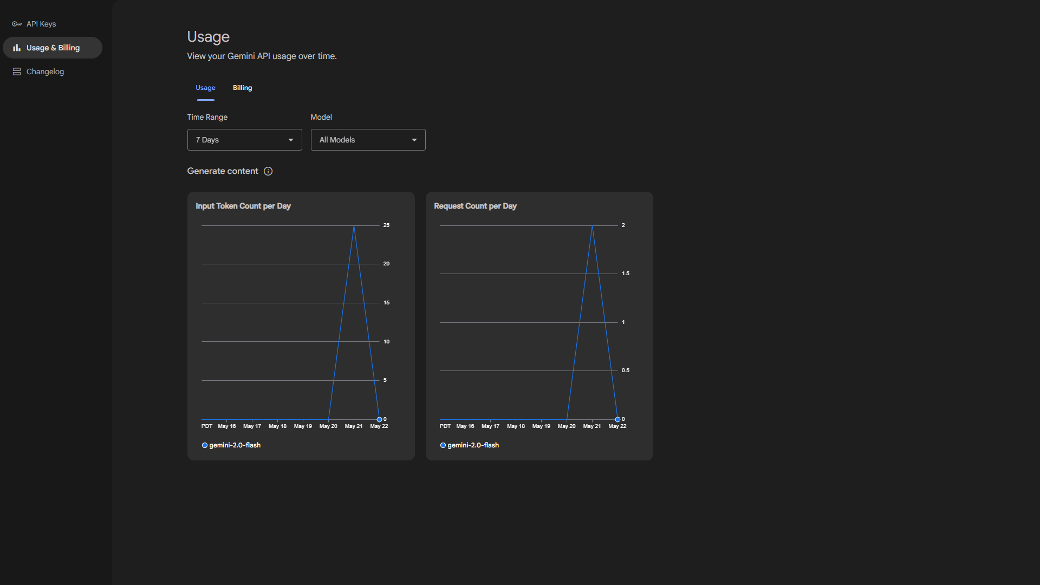Image resolution: width=1040 pixels, height=585 pixels.
Task: Click May 22 data point in Input Token chart
Action: pos(379,419)
